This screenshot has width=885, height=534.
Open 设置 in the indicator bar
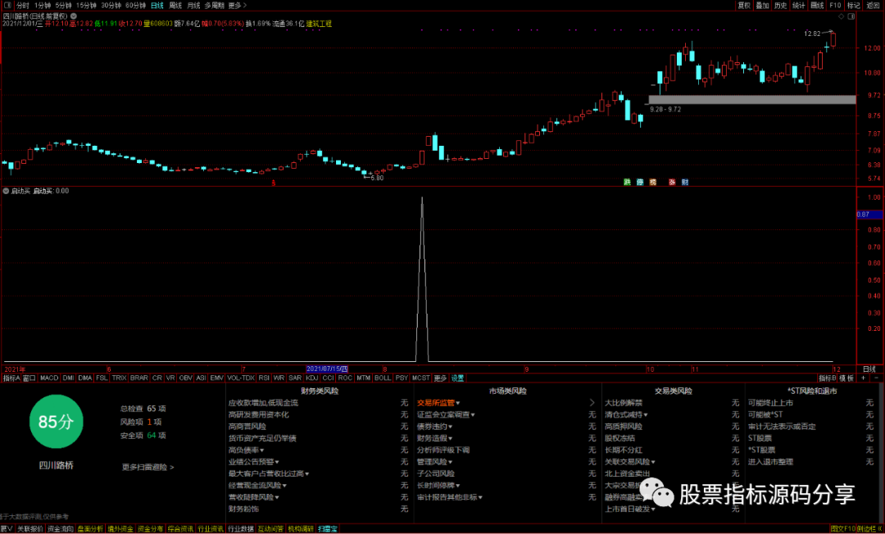pos(457,378)
